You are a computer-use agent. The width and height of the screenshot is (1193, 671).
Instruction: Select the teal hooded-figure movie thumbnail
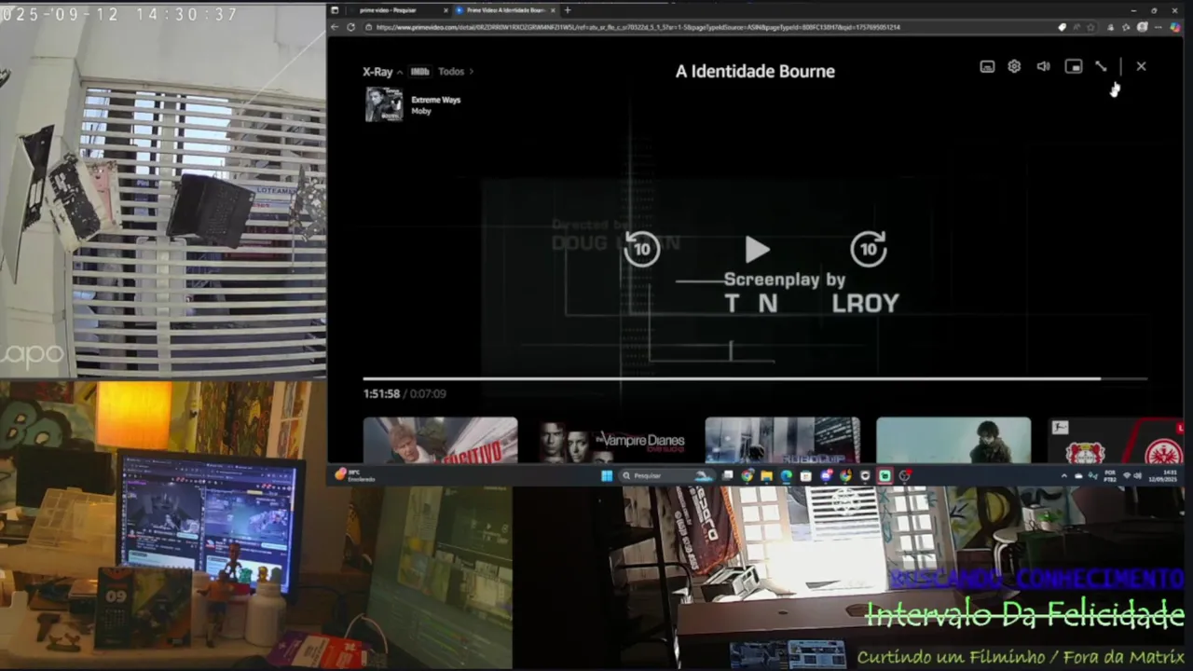953,440
